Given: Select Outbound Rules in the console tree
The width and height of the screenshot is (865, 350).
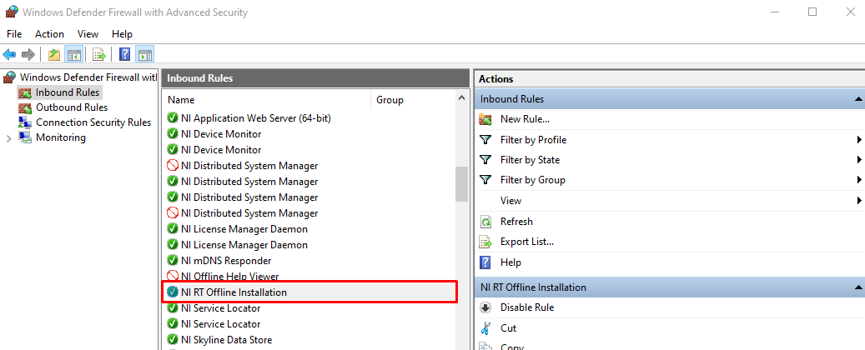Looking at the screenshot, I should 63,107.
